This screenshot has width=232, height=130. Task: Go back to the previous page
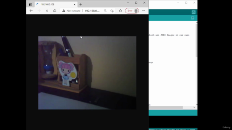point(31,11)
